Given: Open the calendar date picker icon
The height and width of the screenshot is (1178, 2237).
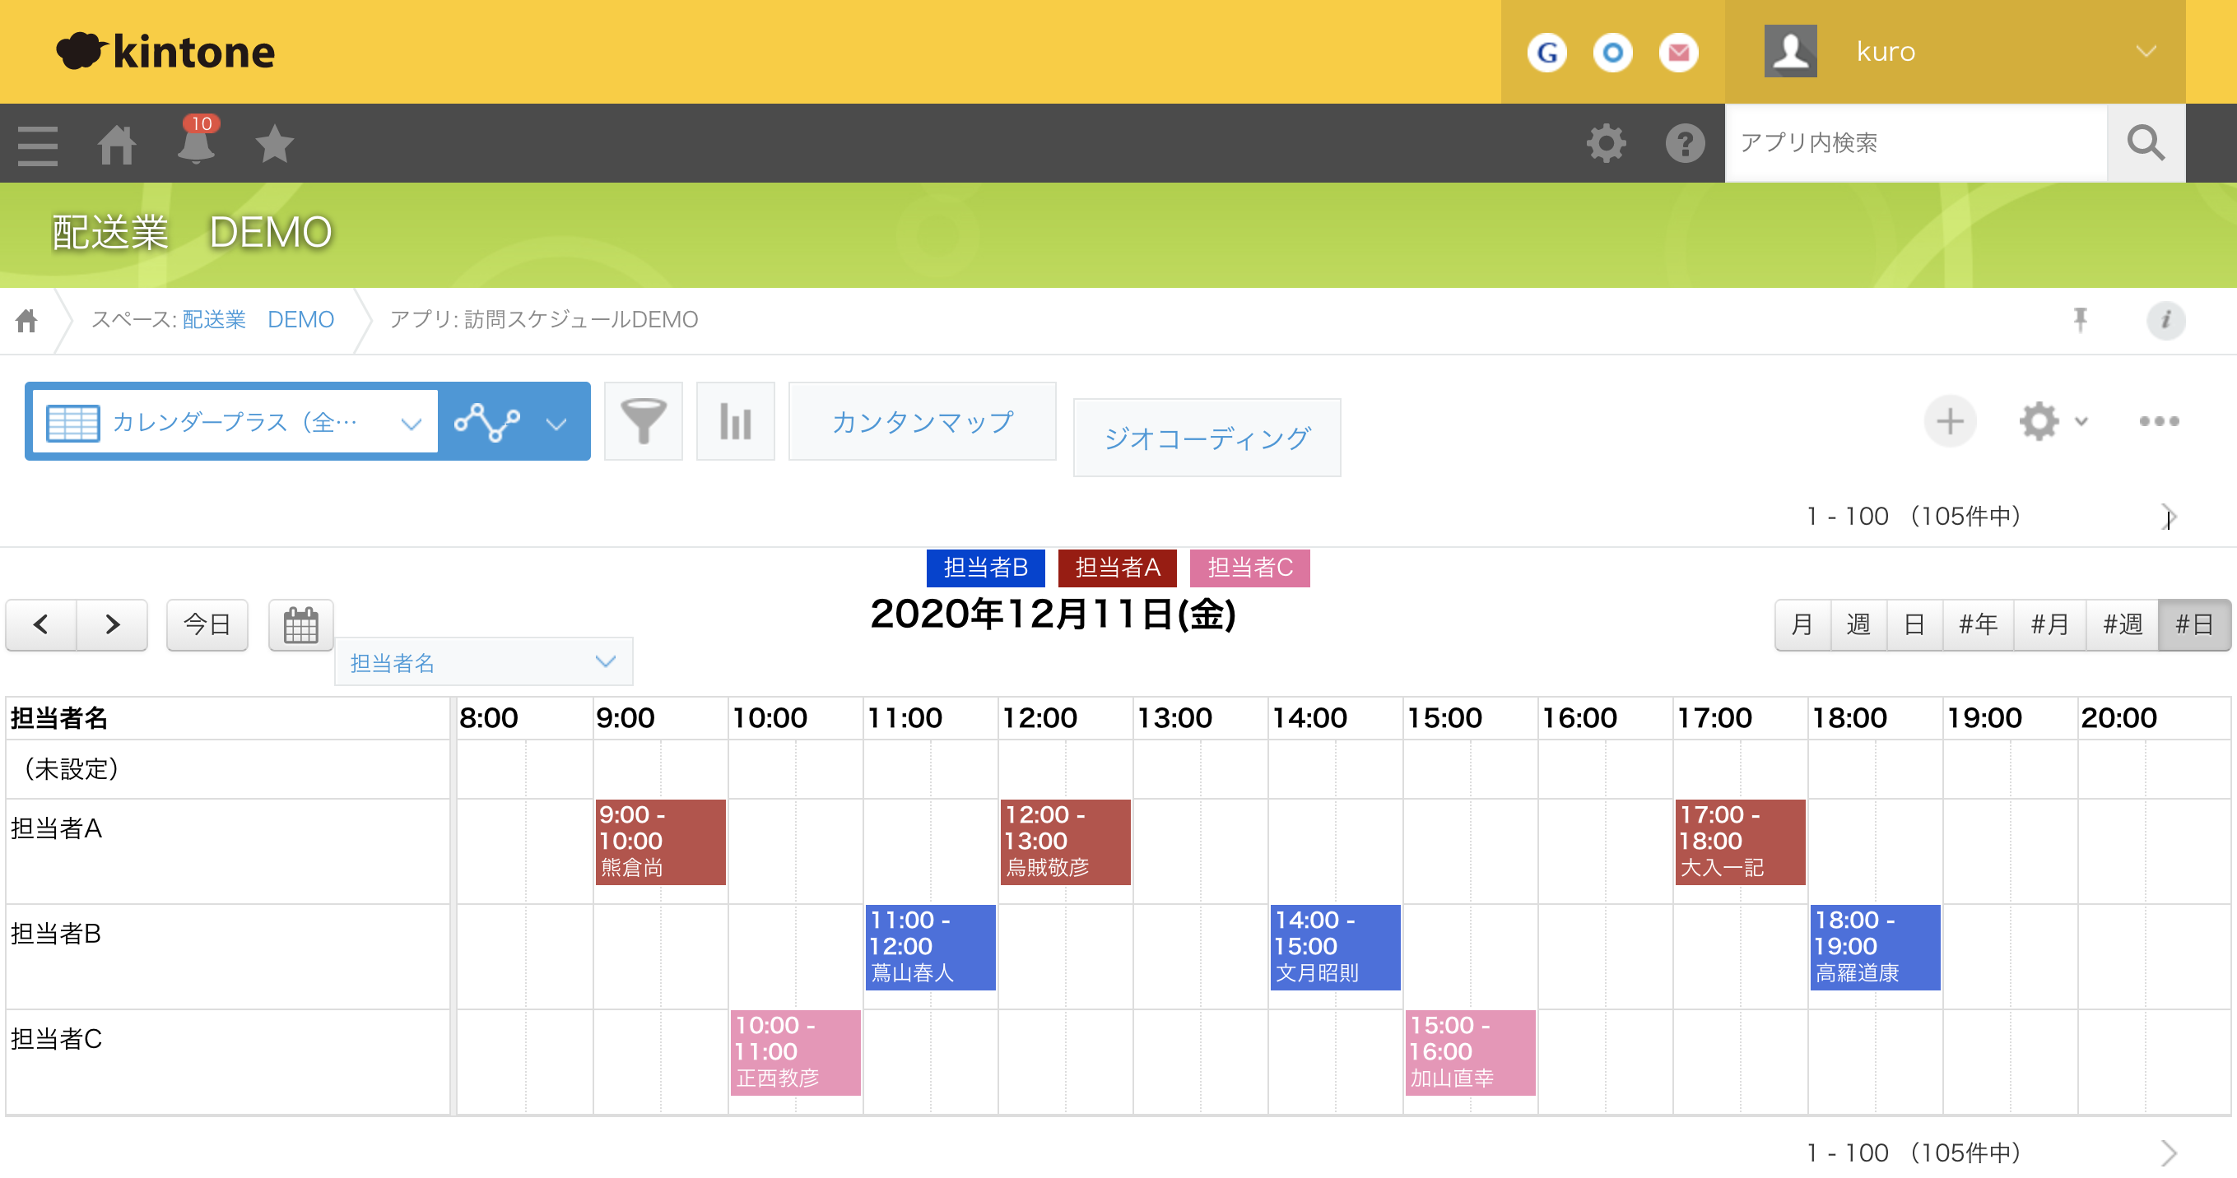Looking at the screenshot, I should coord(301,625).
